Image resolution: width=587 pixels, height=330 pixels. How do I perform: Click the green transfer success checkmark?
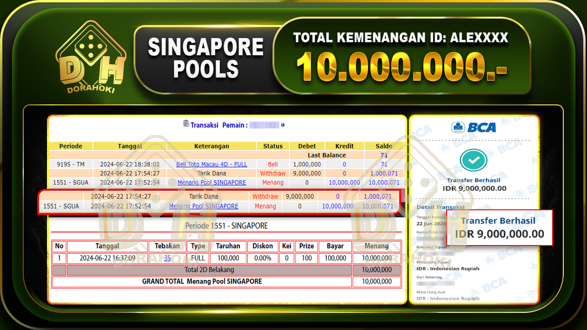[473, 161]
